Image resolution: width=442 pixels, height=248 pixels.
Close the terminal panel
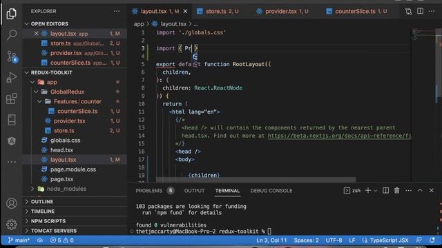[x=432, y=190]
